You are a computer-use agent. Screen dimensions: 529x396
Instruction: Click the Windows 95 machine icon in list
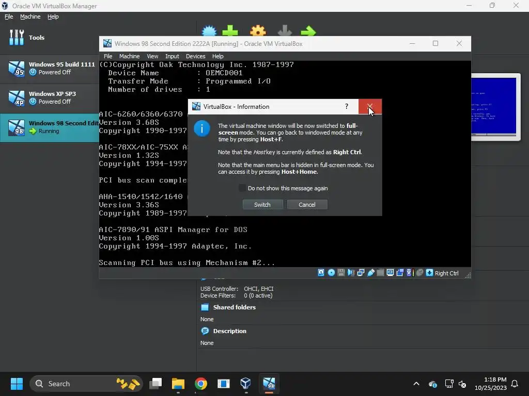[17, 69]
